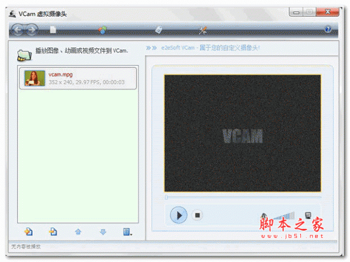350x262 pixels.
Task: Open the colorful effects toolbar icon
Action: (103, 30)
